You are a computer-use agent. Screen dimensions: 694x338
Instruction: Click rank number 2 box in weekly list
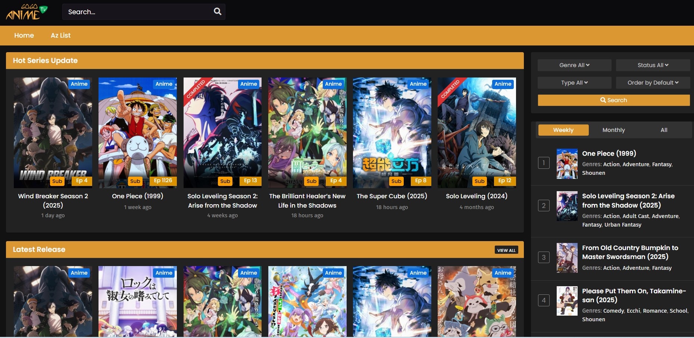(544, 206)
